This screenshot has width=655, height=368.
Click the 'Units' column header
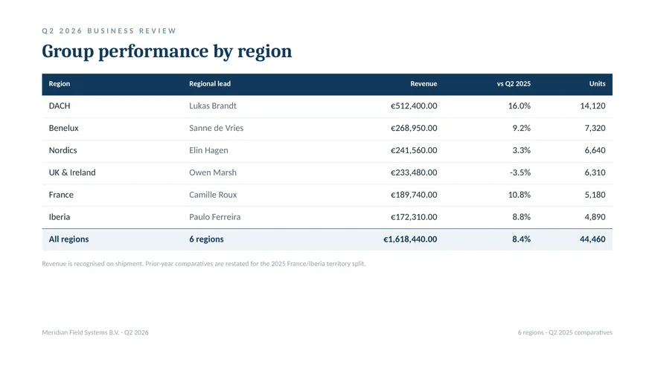(x=598, y=84)
